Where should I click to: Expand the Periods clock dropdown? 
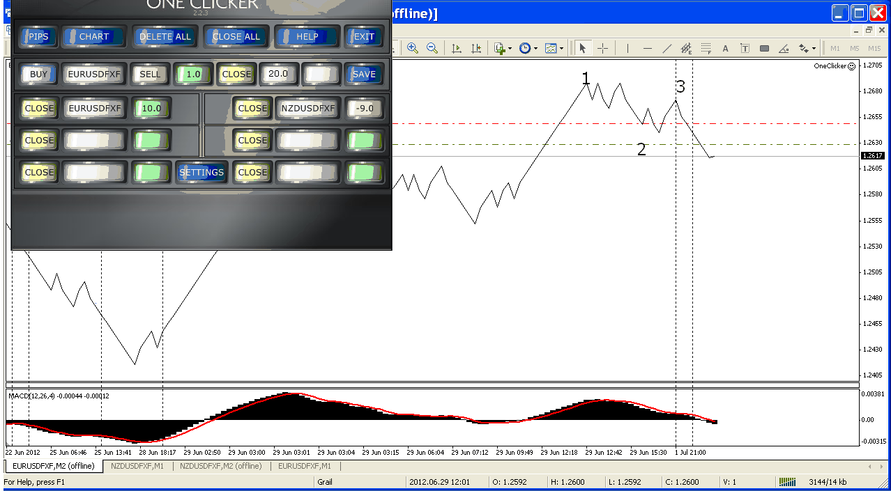coord(535,49)
